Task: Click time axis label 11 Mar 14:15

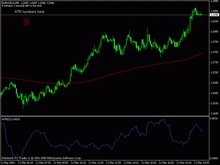Action: [x=131, y=163]
